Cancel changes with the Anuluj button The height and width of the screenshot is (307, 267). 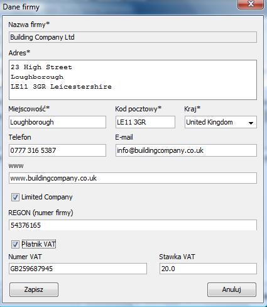tap(232, 289)
